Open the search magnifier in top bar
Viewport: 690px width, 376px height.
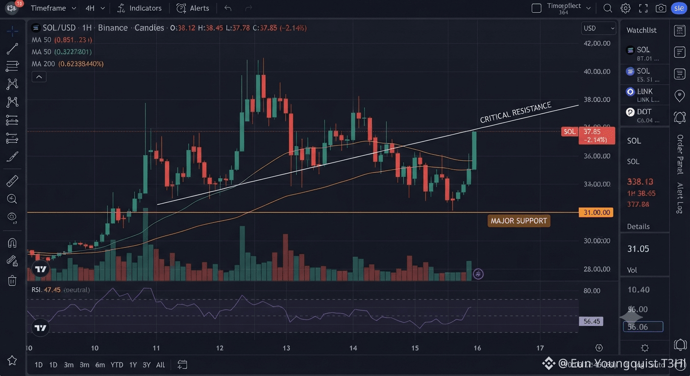608,8
